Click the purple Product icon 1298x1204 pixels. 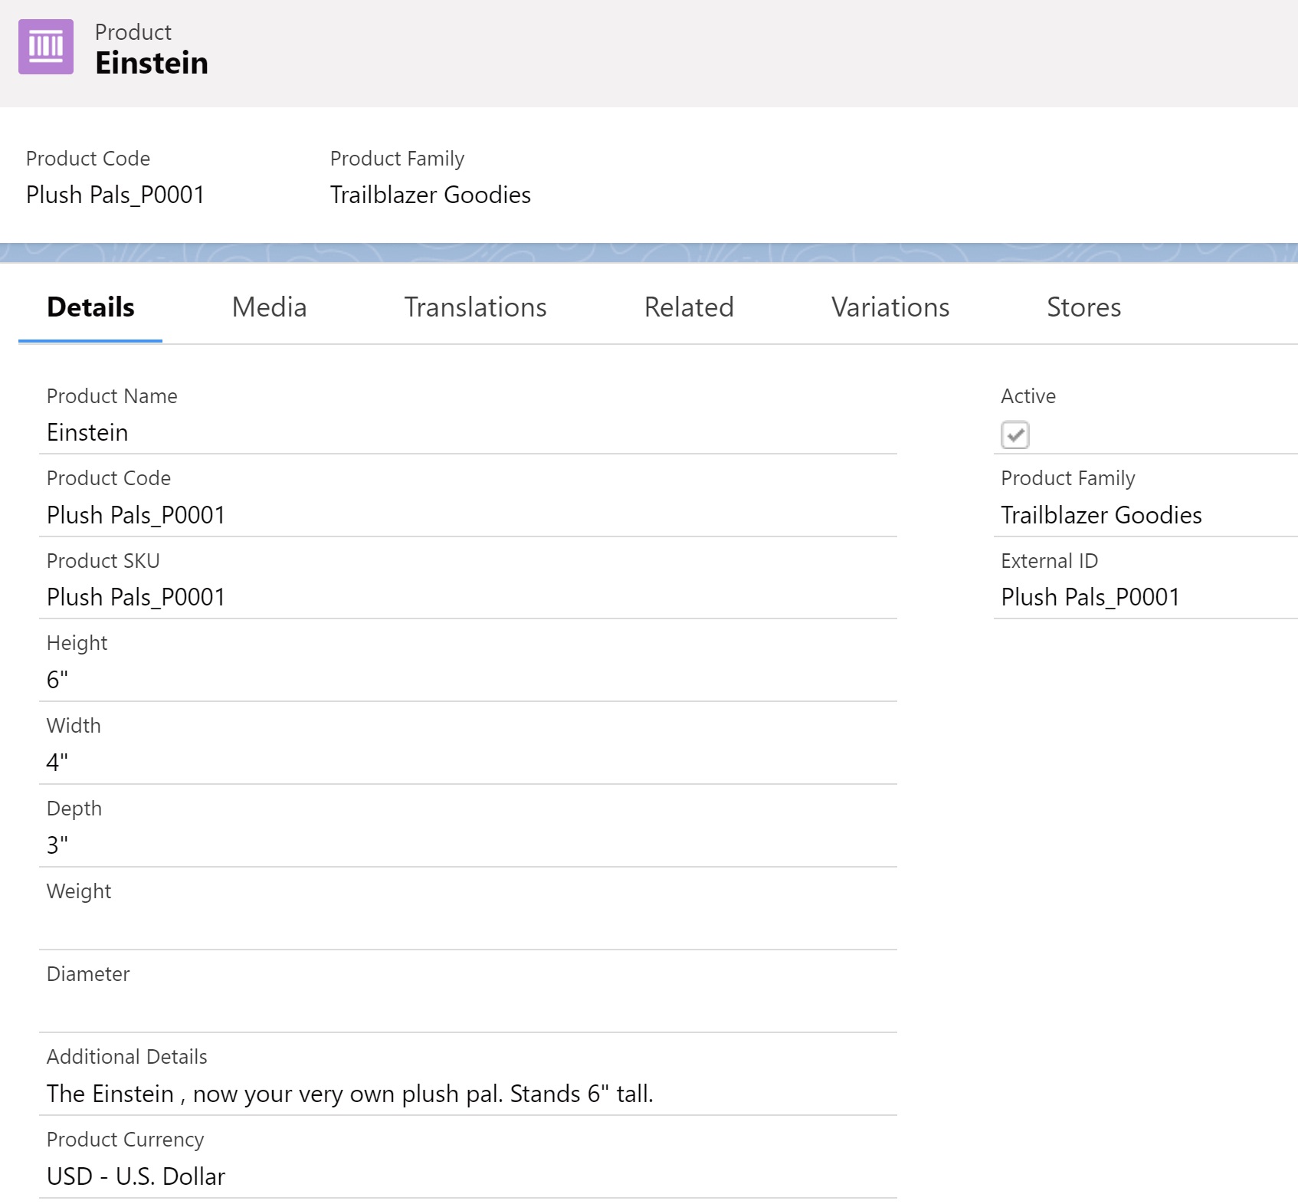tap(46, 47)
